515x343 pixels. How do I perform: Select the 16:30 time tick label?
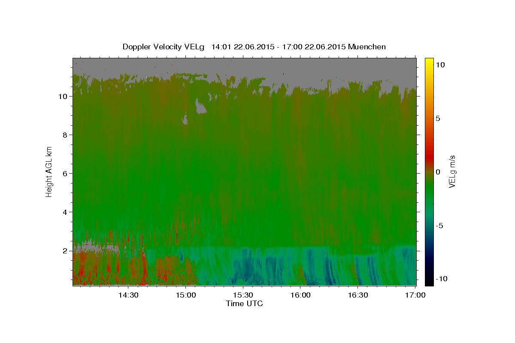(x=358, y=295)
